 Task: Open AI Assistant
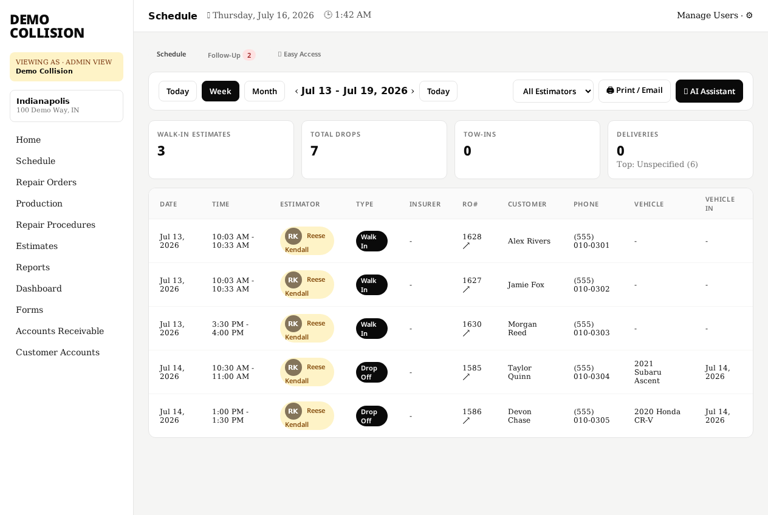pos(709,91)
